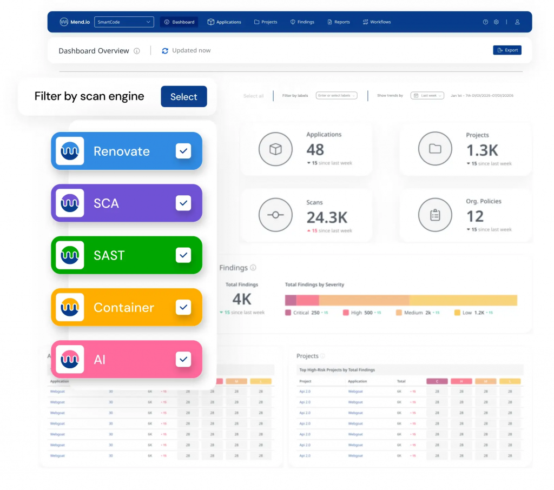Change the Last week trends dropdown

pyautogui.click(x=427, y=95)
